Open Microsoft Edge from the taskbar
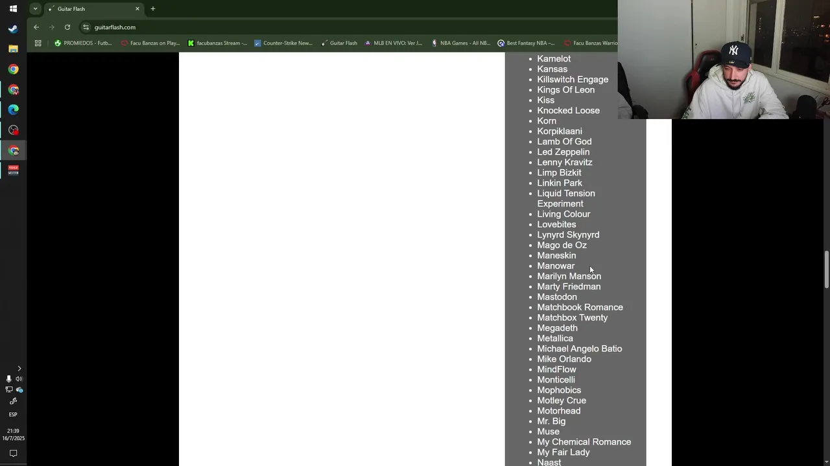 (x=13, y=109)
